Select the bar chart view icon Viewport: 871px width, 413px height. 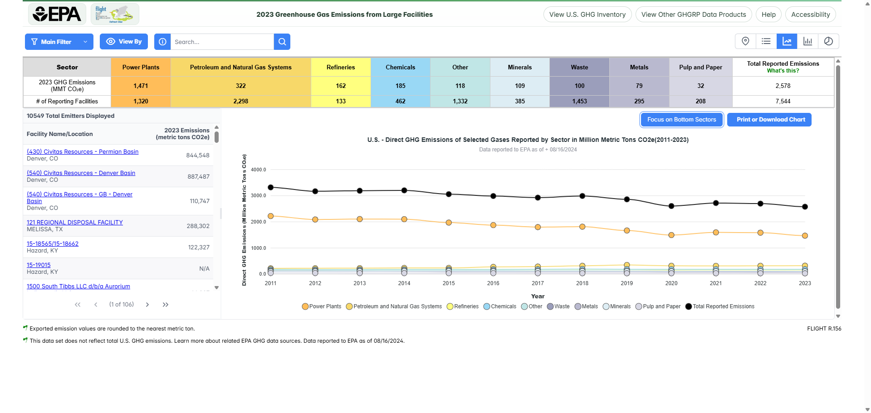coord(808,41)
